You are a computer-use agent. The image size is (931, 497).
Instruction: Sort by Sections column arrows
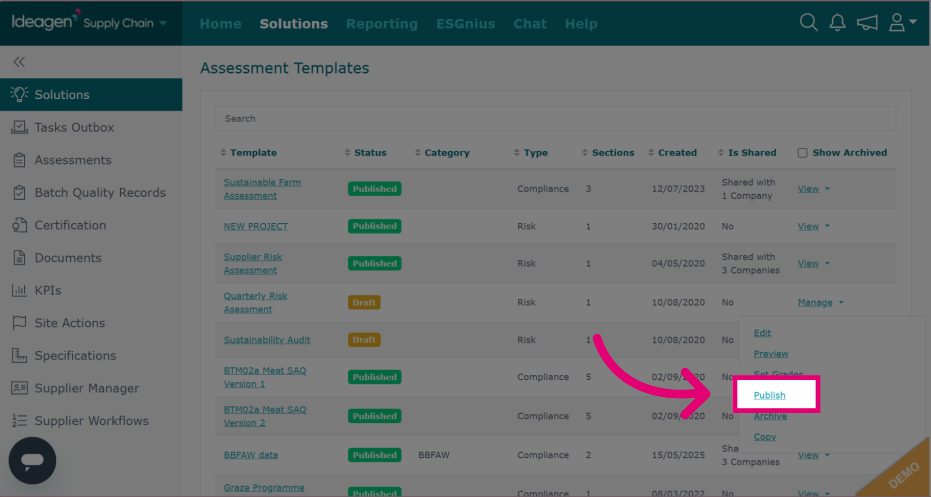(x=585, y=153)
